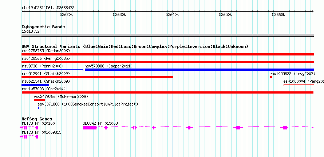The image size is (324, 157).
Task: Select the 52660k ruler position
Action: (279, 15)
